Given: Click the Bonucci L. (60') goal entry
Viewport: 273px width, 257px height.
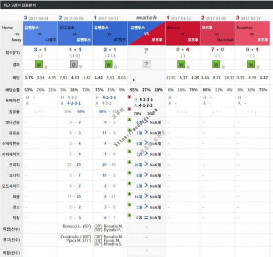Looking at the screenshot, I should pyautogui.click(x=77, y=226).
